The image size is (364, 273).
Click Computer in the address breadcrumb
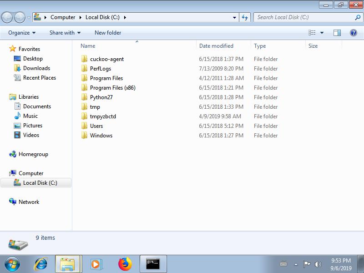[63, 17]
